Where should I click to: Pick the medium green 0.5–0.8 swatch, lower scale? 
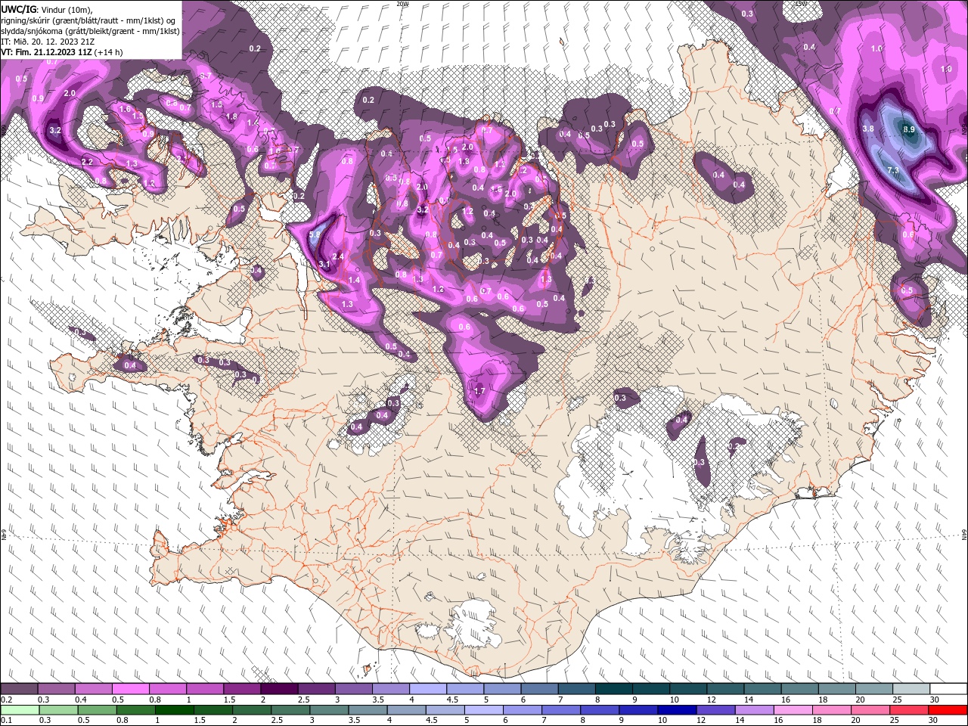coord(97,709)
